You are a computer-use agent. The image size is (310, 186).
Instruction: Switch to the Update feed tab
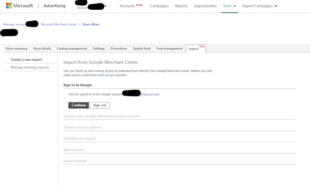click(142, 49)
